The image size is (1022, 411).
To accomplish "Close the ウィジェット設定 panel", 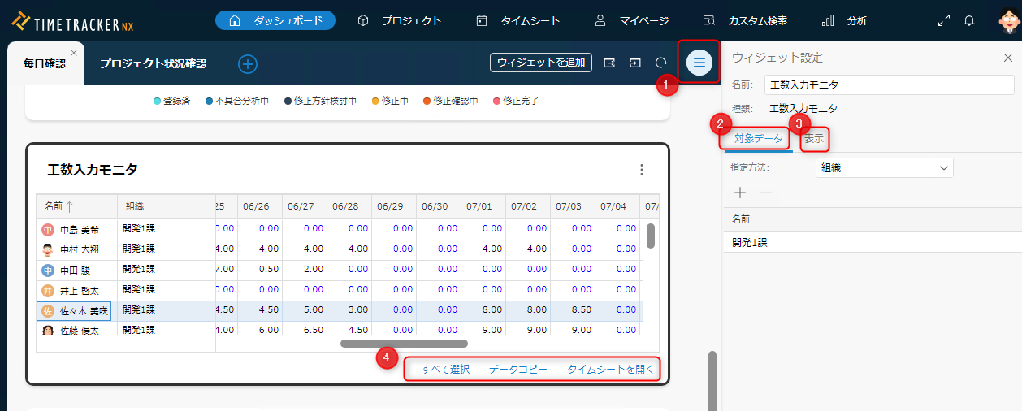I will (x=1007, y=58).
